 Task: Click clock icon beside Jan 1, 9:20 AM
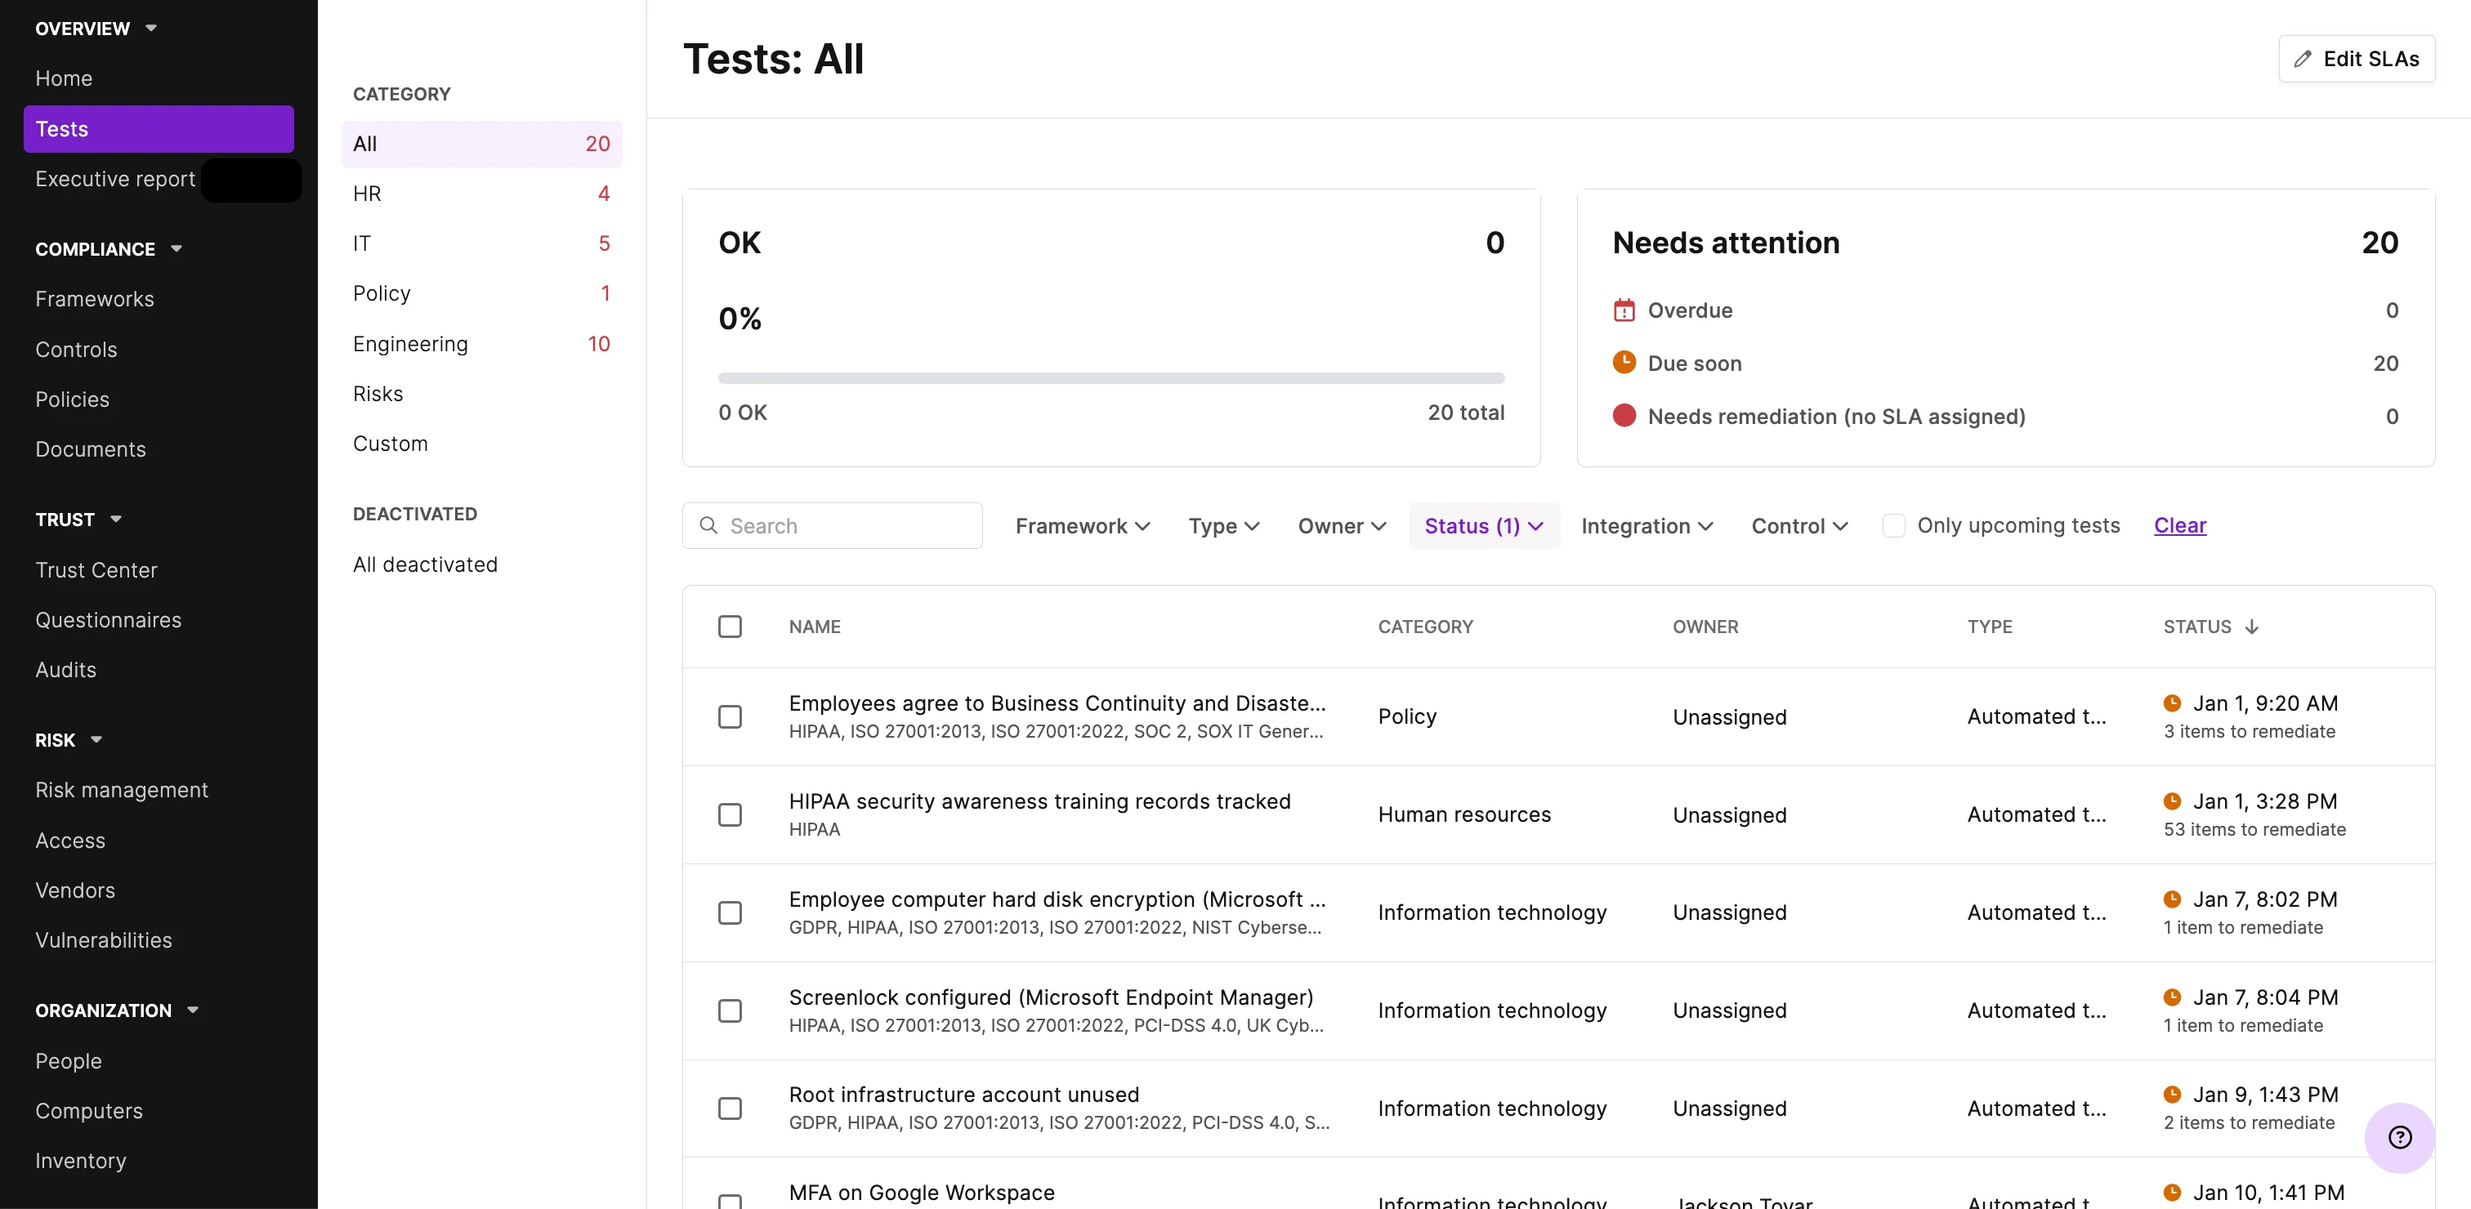[2172, 703]
